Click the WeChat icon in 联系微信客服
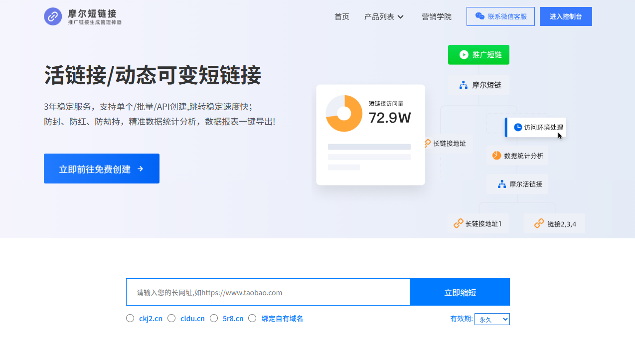635x357 pixels. (x=479, y=16)
